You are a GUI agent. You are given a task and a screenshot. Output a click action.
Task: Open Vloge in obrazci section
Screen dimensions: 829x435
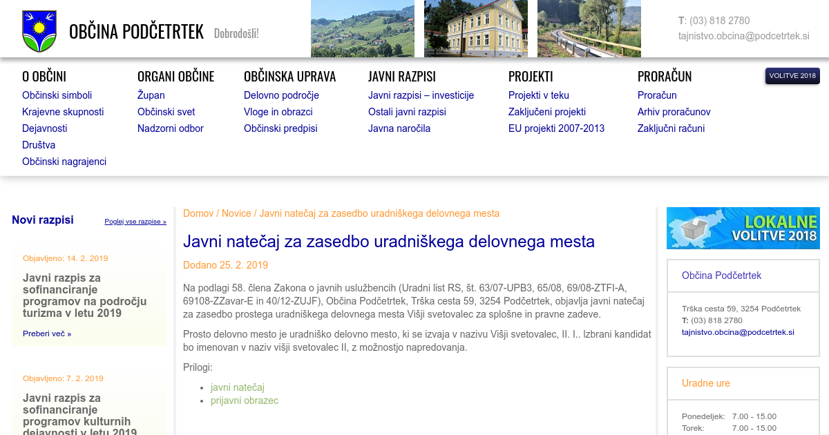click(x=278, y=112)
